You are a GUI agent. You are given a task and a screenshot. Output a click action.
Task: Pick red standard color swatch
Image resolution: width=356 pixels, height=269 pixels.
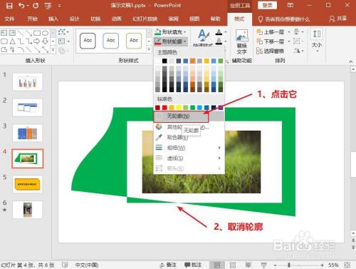point(164,108)
